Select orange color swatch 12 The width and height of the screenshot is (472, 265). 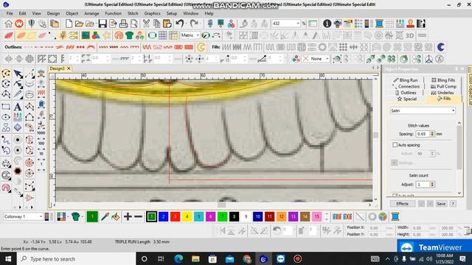click(282, 216)
